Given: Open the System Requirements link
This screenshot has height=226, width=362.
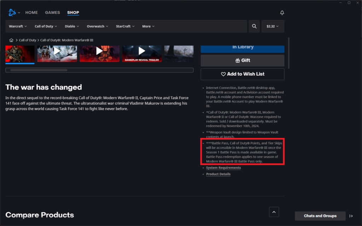Looking at the screenshot, I should [223, 168].
